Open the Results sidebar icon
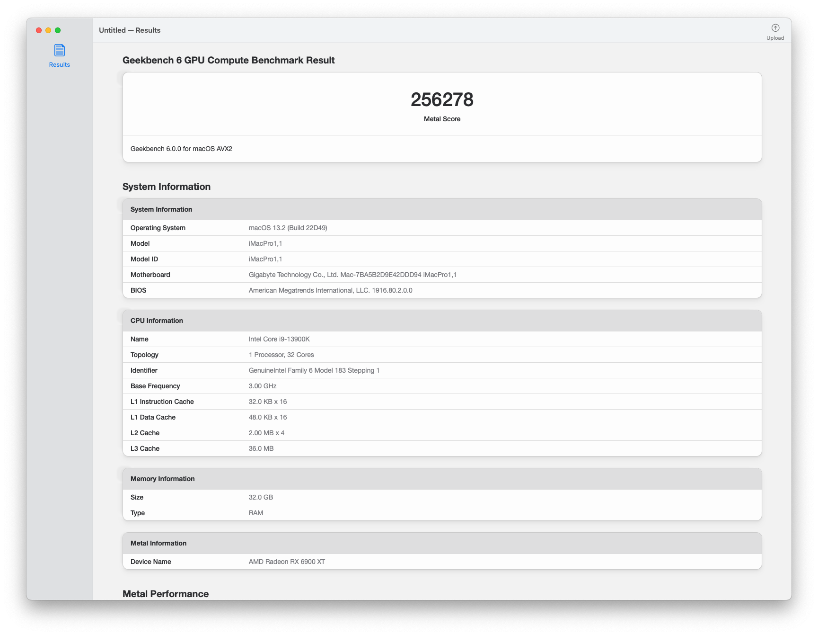This screenshot has height=635, width=818. 60,50
